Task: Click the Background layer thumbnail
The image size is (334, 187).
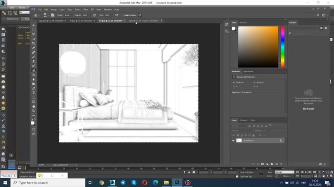Action: tap(239, 141)
